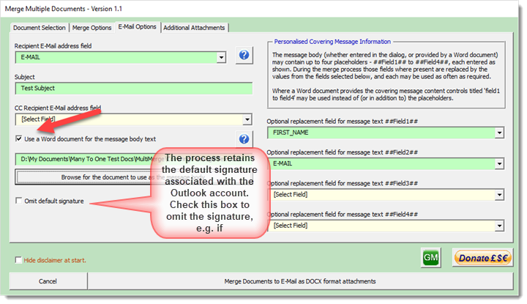Check Hide disclaimer at start
Viewport: 527px width, 304px height.
18,259
